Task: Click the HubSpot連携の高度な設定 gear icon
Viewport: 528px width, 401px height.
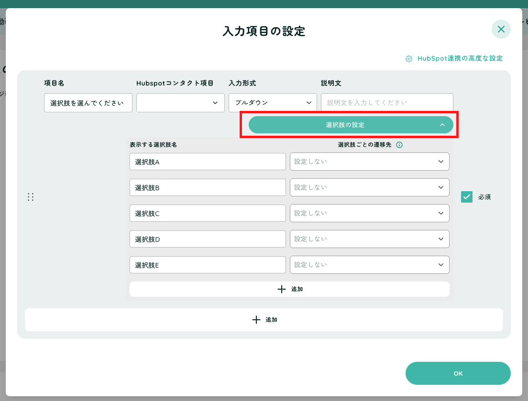Action: click(409, 59)
